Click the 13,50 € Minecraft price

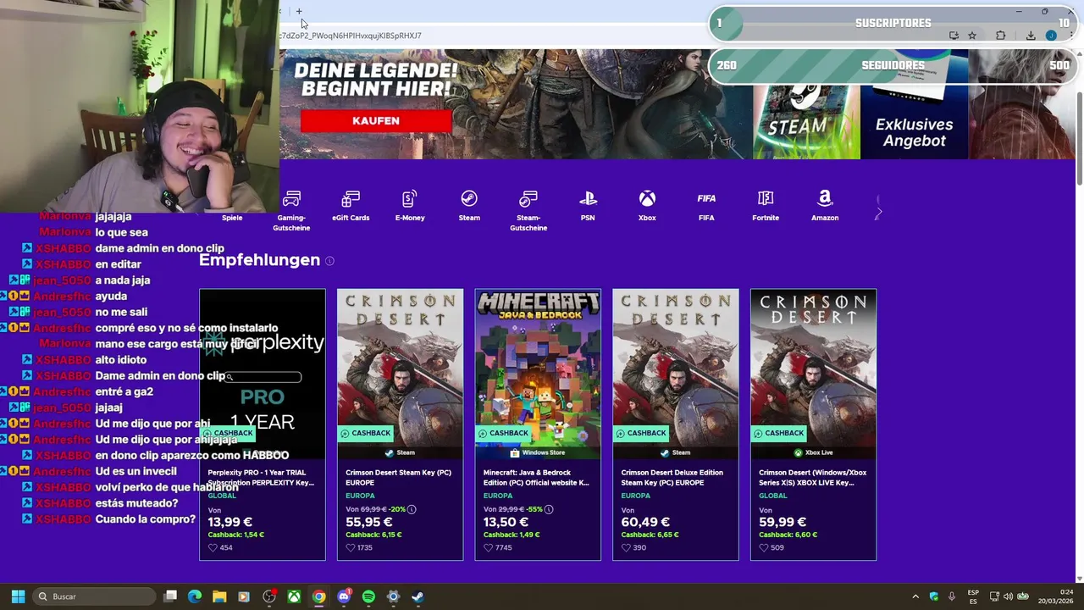pos(506,523)
